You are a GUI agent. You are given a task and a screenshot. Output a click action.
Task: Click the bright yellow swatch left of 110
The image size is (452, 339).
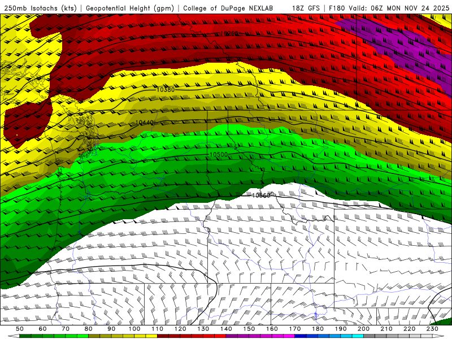pos(151,336)
